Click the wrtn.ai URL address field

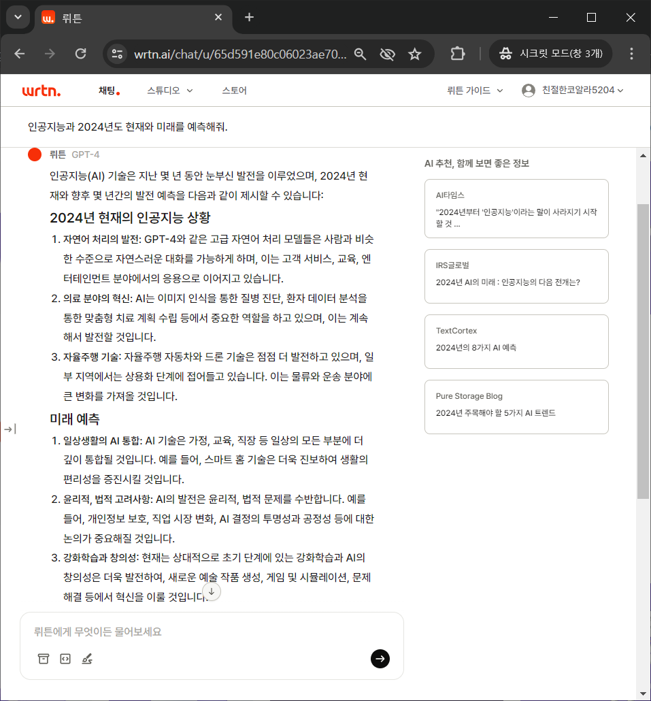(x=240, y=54)
